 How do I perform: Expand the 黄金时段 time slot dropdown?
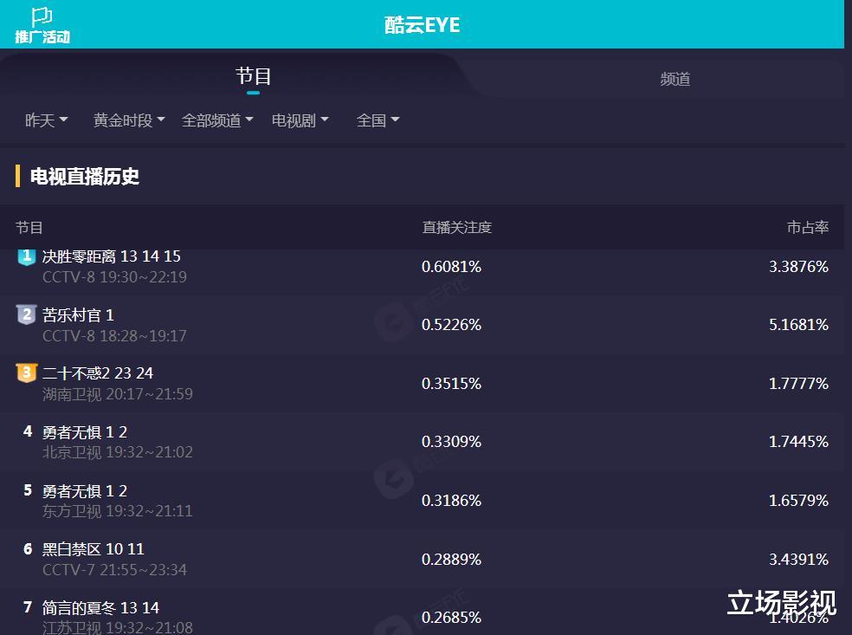click(x=129, y=120)
